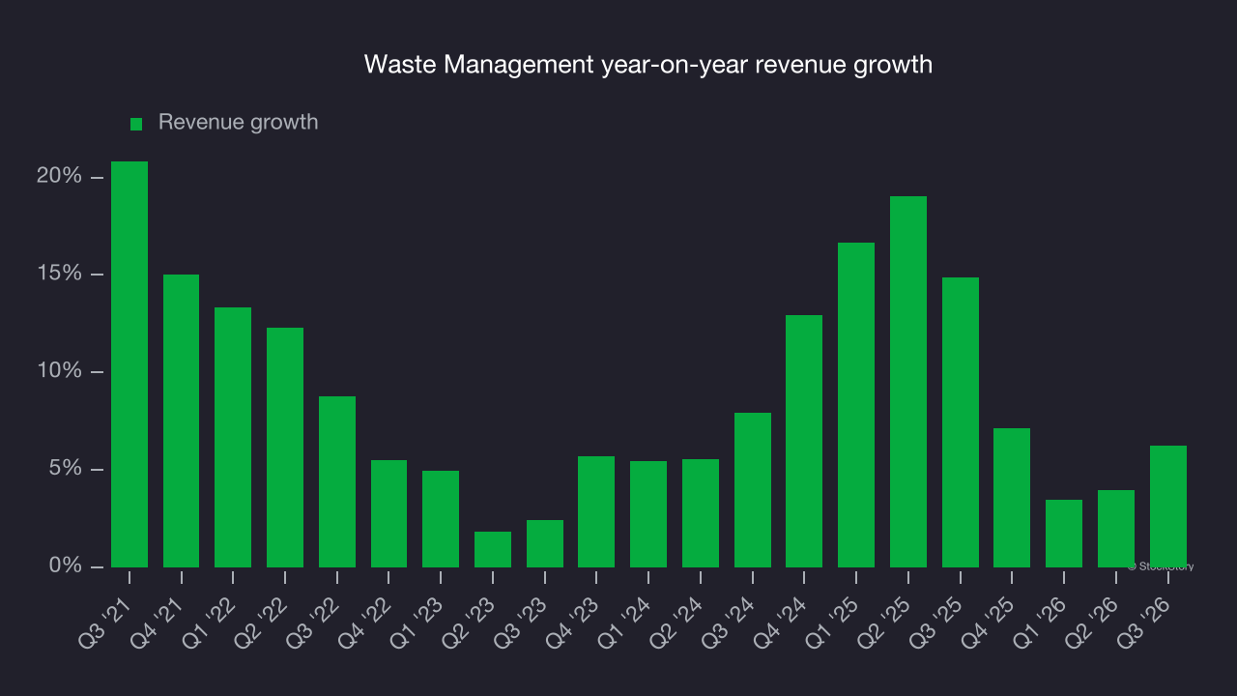Click the bar for Q4 '25
Screen dimensions: 1237x696
coord(1012,498)
